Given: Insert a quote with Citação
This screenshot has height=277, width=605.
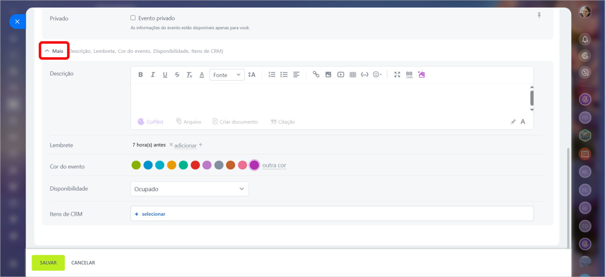Looking at the screenshot, I should click(x=283, y=122).
